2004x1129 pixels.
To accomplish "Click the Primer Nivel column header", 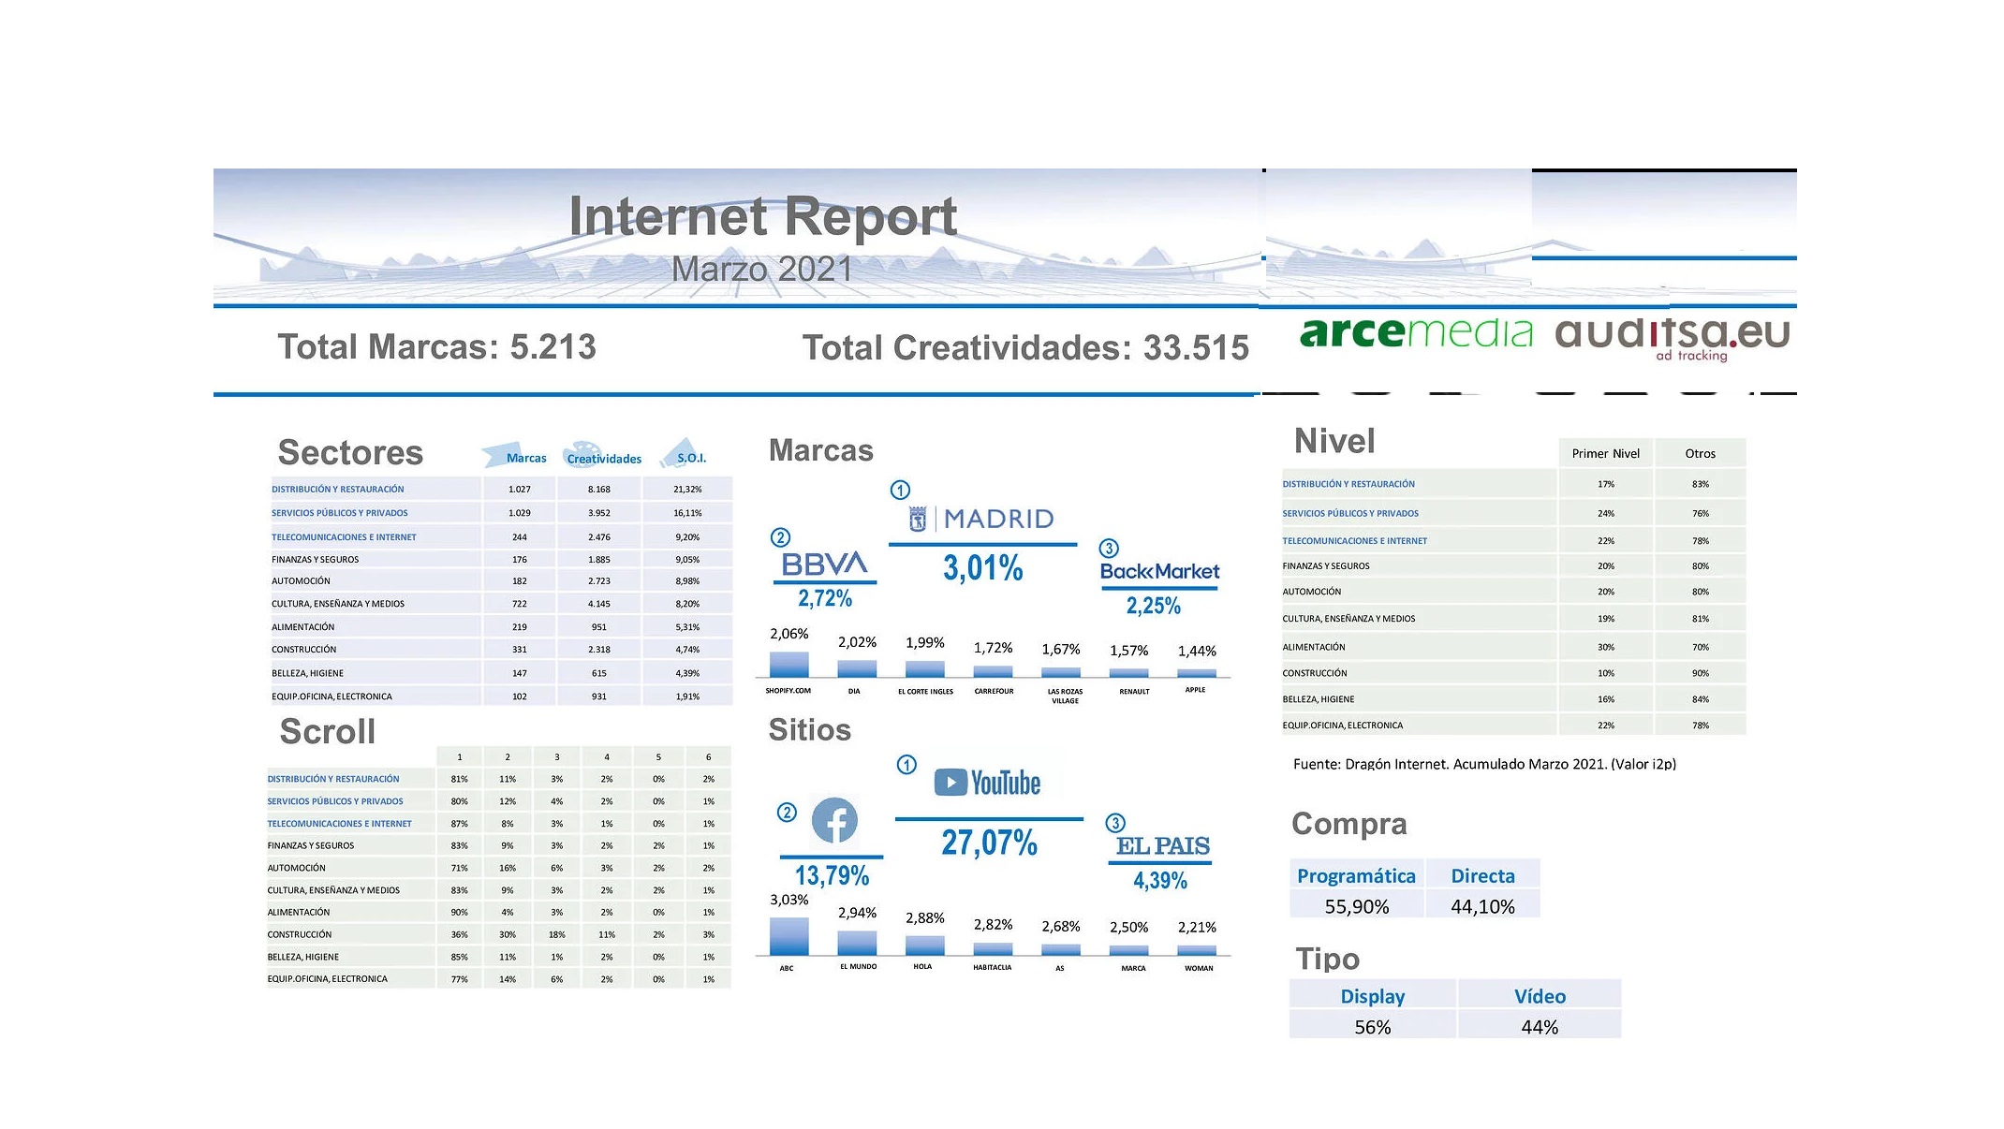I will (1605, 453).
